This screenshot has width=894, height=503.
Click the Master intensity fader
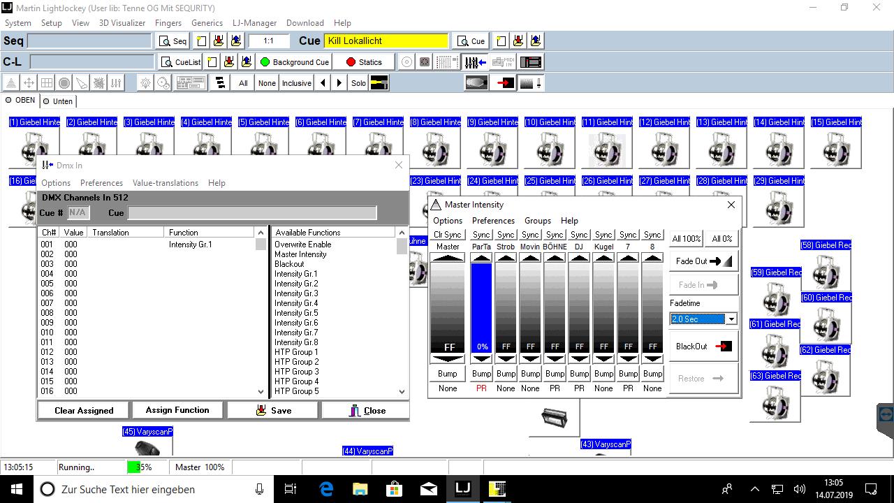click(x=448, y=308)
